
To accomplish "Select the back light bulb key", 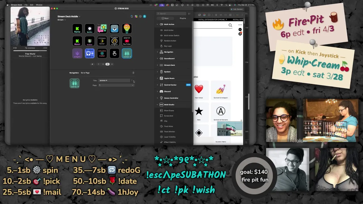I will (127, 29).
